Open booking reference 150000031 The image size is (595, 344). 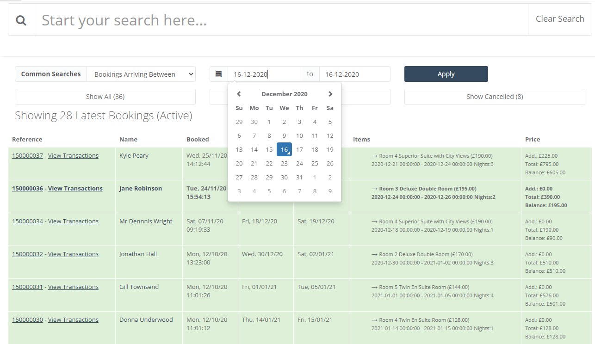pos(27,286)
